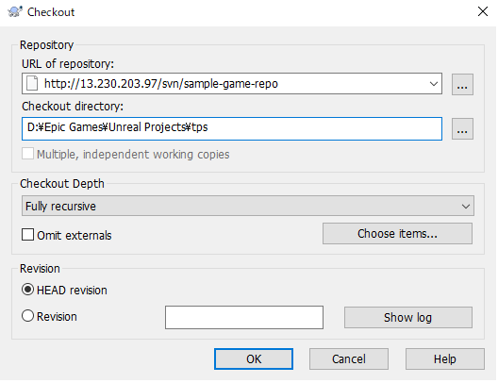The image size is (498, 383).
Task: Click the page icon in URL field
Action: 32,84
